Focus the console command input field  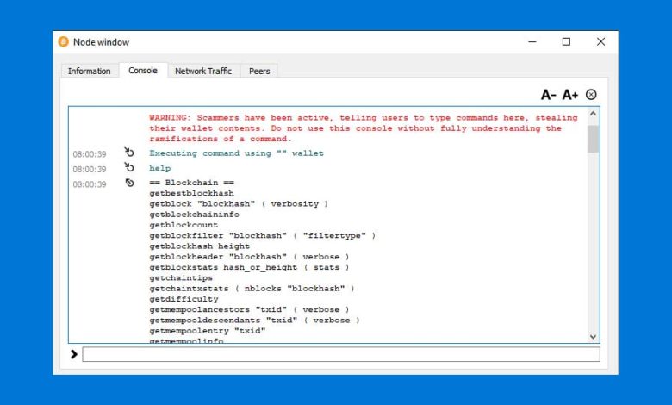340,354
